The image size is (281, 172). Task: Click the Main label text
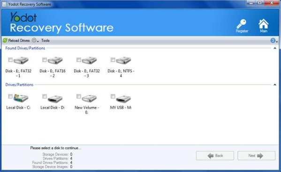click(x=264, y=31)
